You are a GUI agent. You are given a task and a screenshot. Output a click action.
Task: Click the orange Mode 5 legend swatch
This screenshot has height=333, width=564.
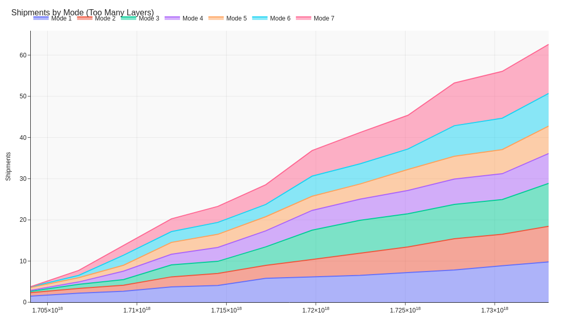[216, 18]
